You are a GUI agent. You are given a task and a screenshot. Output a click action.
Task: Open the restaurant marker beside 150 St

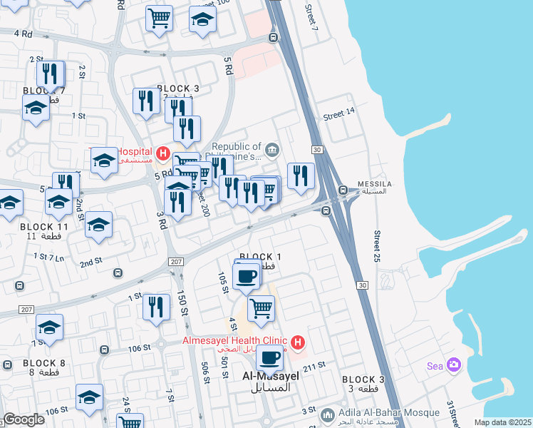click(x=156, y=308)
